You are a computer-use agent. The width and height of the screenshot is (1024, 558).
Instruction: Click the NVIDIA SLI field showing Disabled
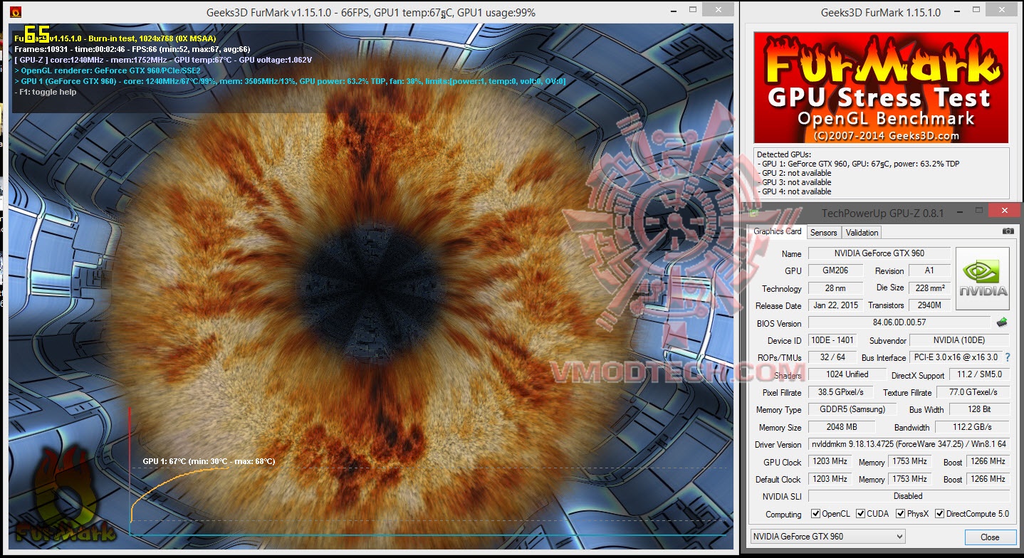(x=909, y=496)
